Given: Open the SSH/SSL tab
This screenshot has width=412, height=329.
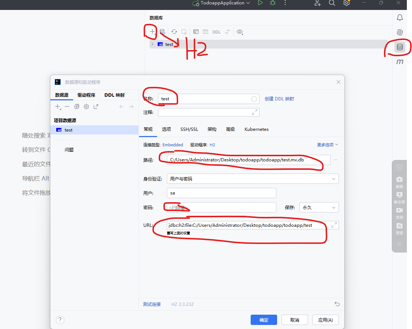Looking at the screenshot, I should coord(189,129).
